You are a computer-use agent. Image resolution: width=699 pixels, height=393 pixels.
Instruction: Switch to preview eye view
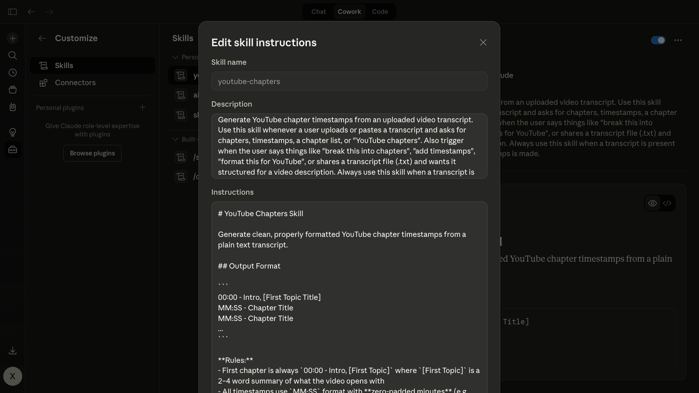[652, 203]
